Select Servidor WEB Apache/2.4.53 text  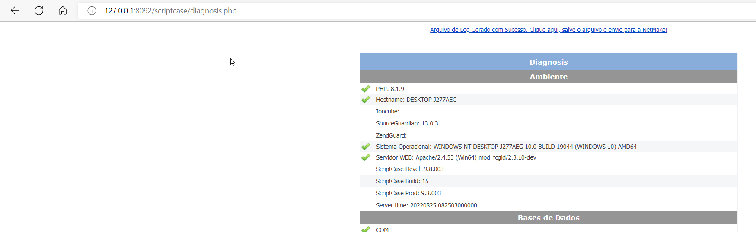[456, 157]
